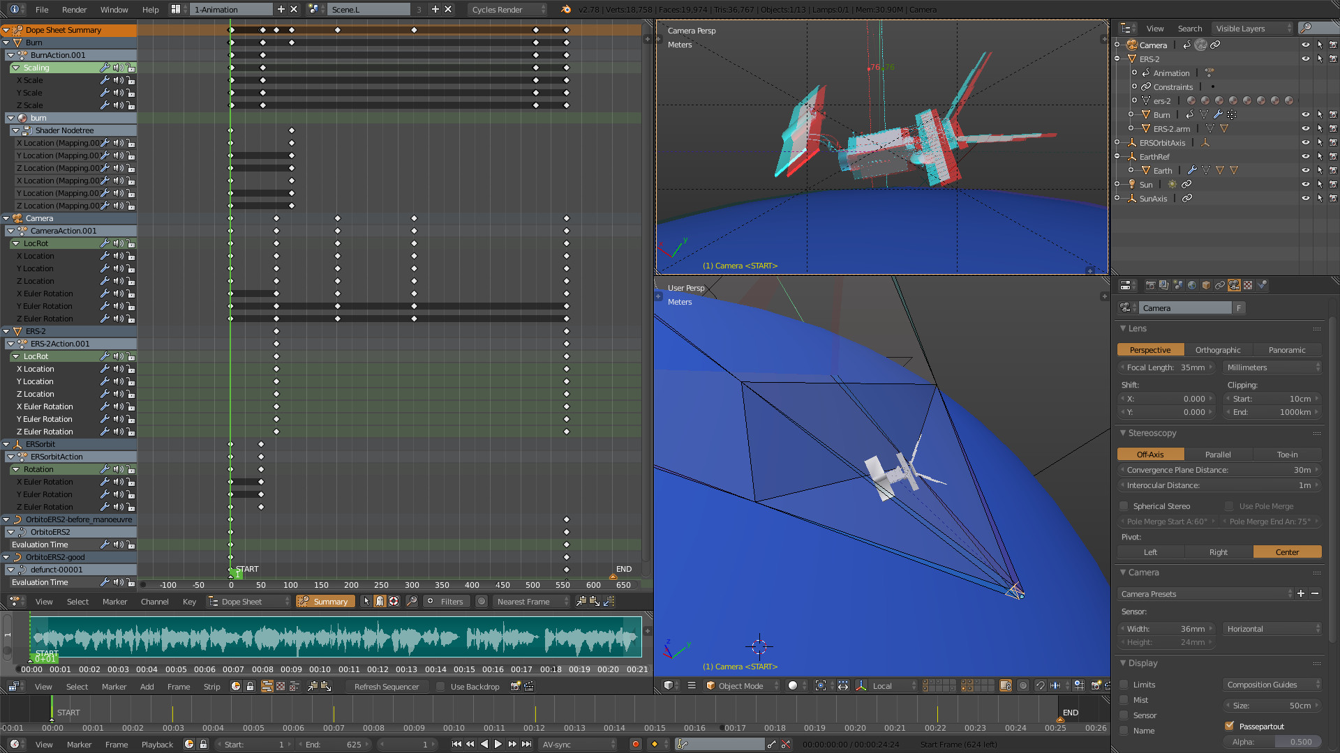The width and height of the screenshot is (1340, 753).
Task: Enable the Spherical Stereo checkbox
Action: (1124, 506)
